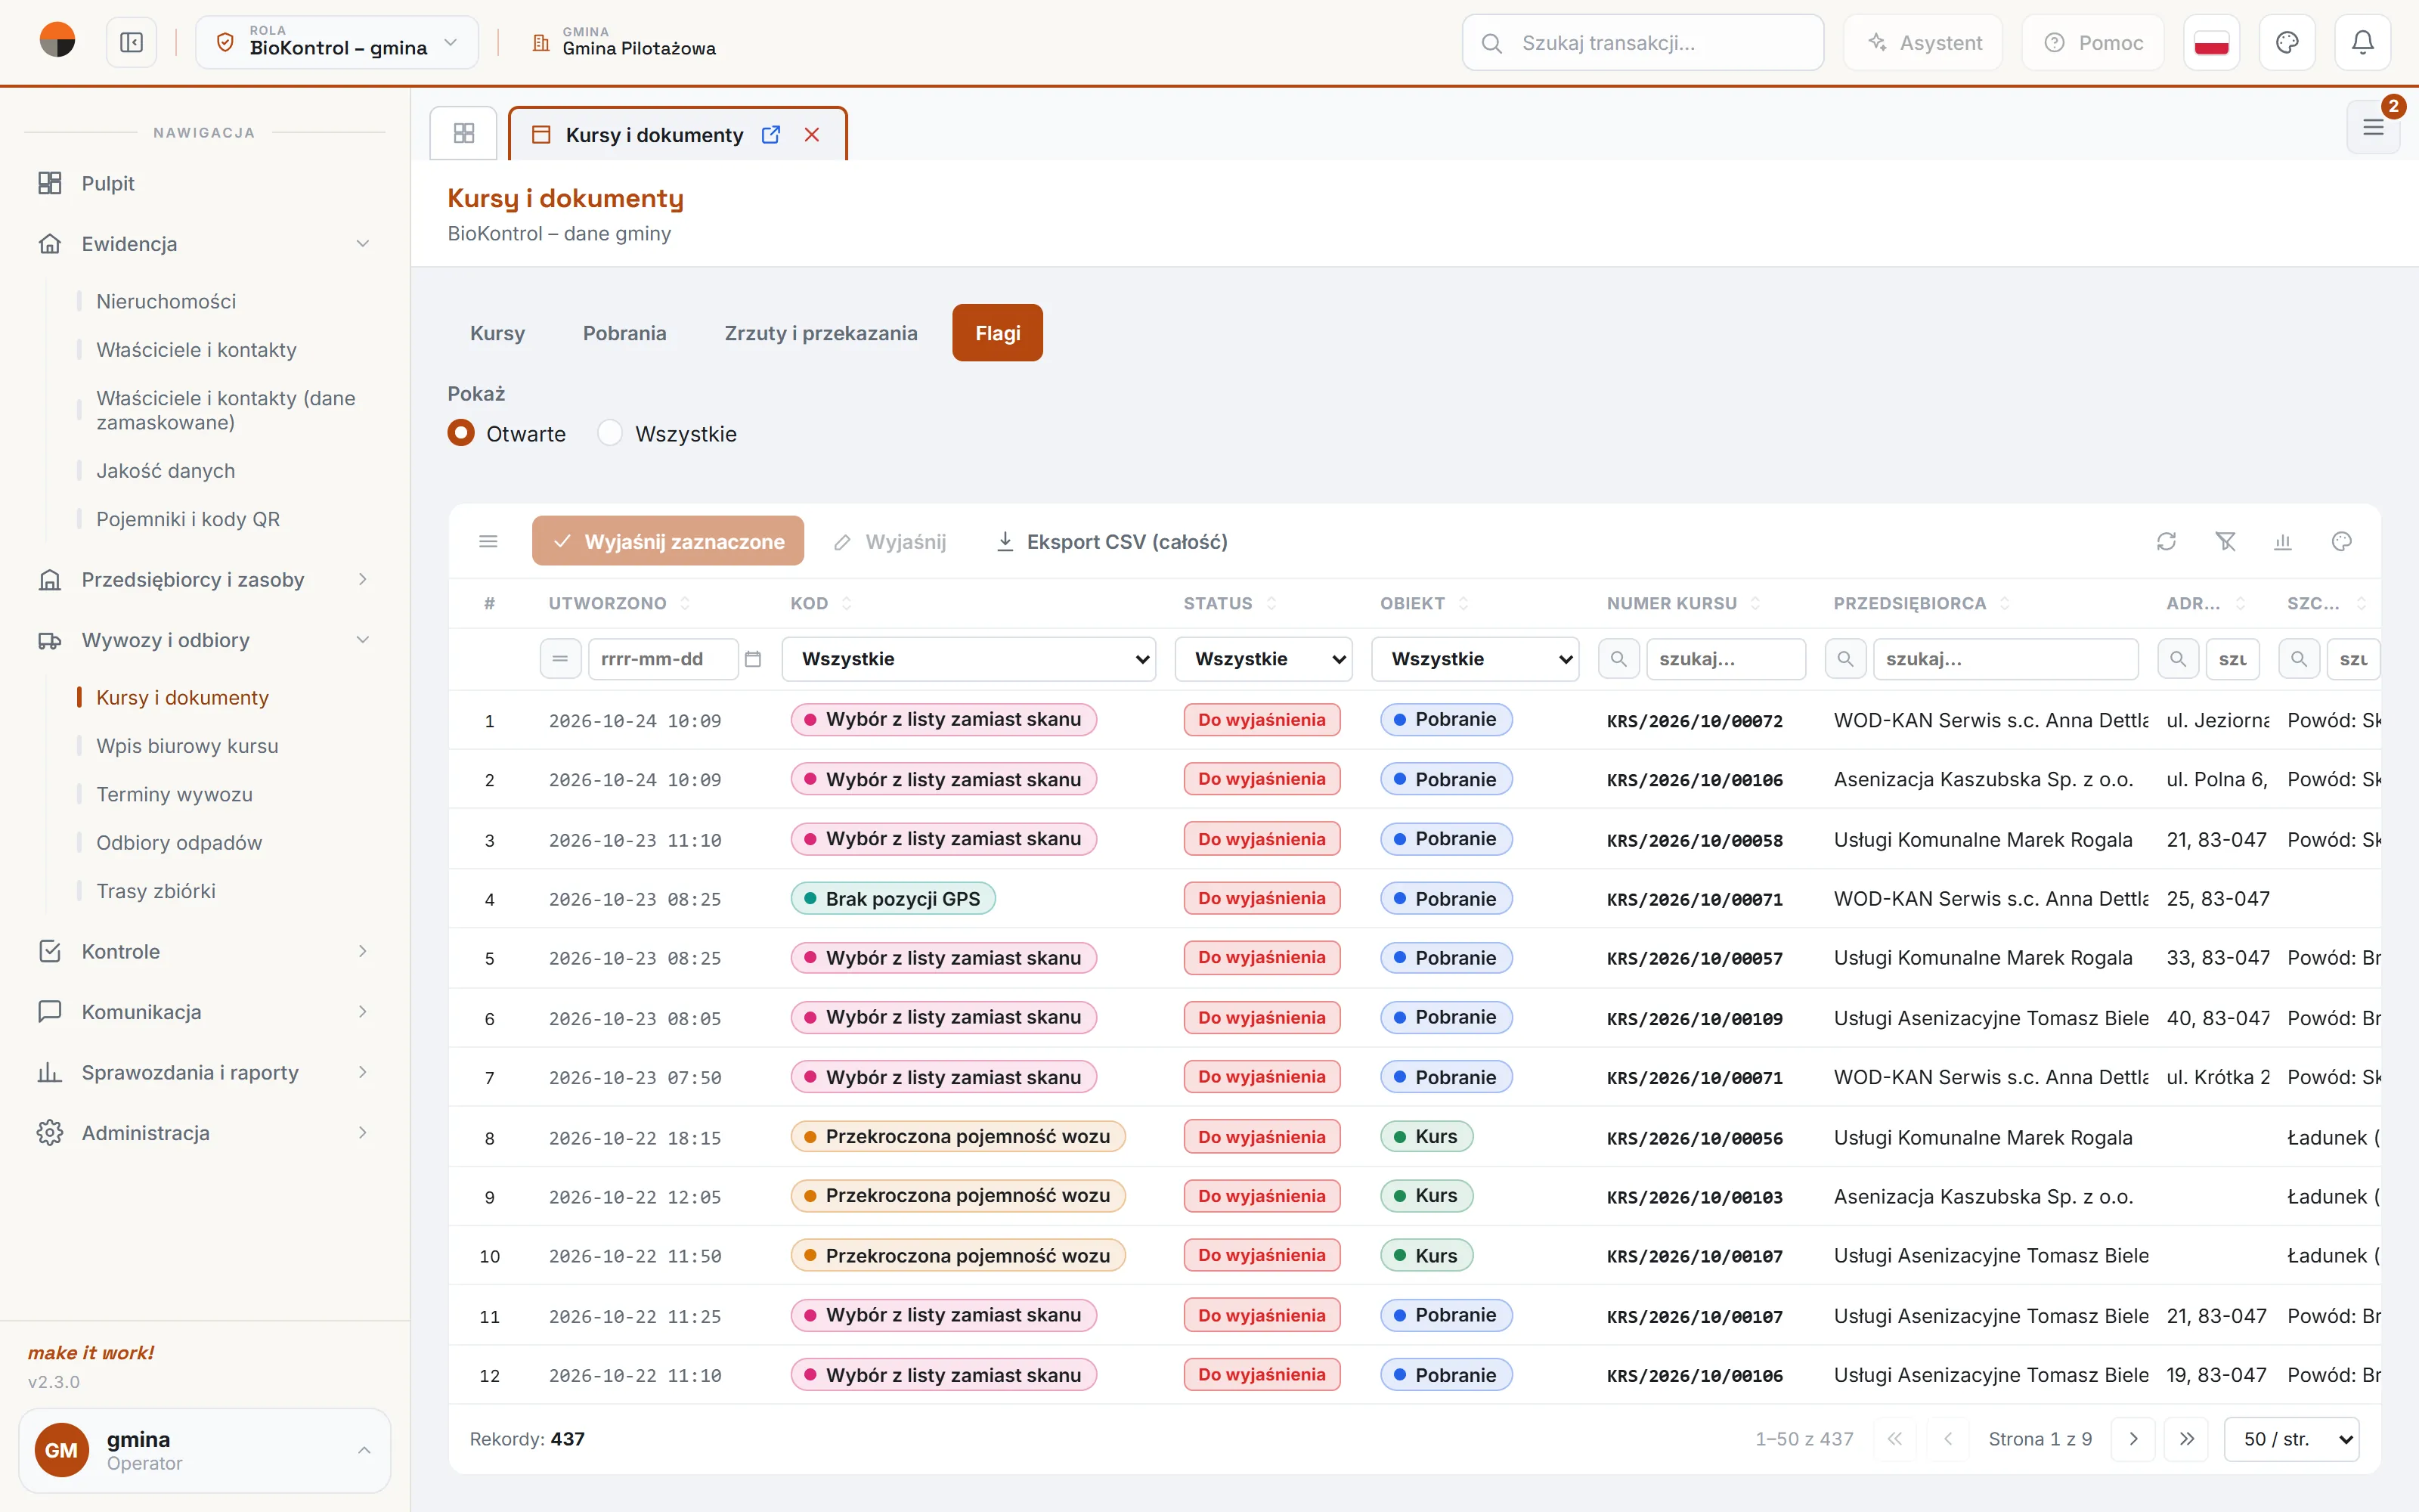Toggle the sidebar collapse icon
This screenshot has height=1512, width=2419.
131,43
